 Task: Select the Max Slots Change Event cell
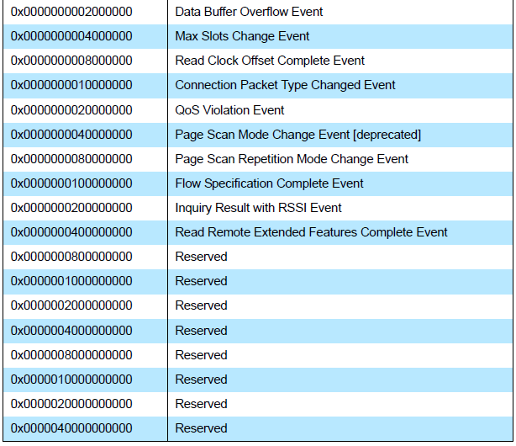pyautogui.click(x=340, y=36)
